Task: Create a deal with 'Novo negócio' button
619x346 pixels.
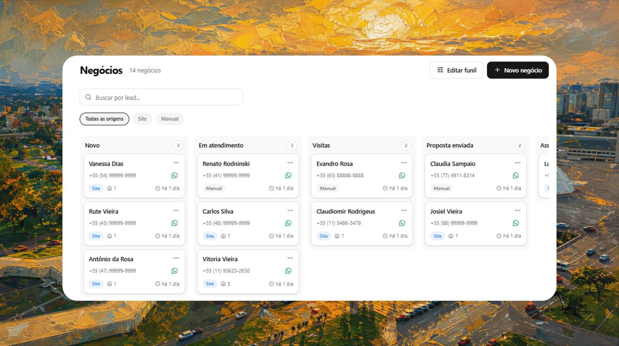Action: pos(518,70)
